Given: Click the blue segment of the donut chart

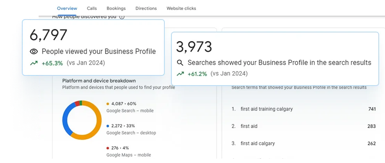Looking at the screenshot, I should pyautogui.click(x=66, y=120).
